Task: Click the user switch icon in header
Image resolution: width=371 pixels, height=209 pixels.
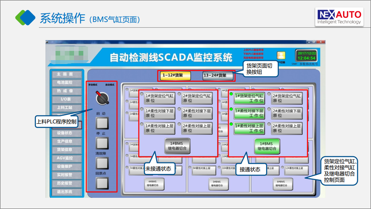Action: pos(281,56)
